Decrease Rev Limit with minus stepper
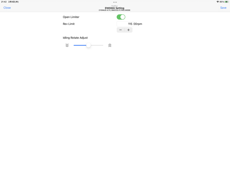Screen dimensions: 230x172 tap(121, 30)
